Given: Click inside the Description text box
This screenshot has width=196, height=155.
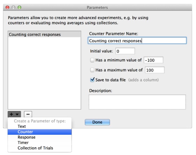Looking at the screenshot, I should pos(137,102).
